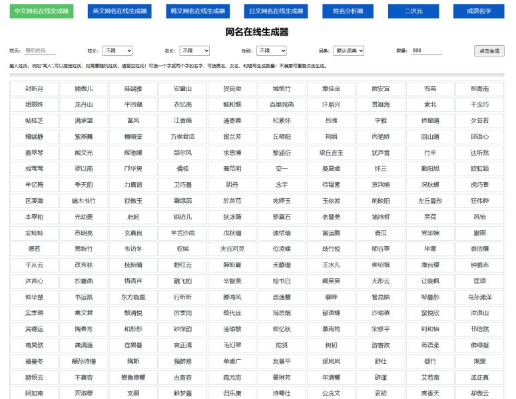516x399 pixels.
Task: Click the name 书运凯
Action: click(84, 297)
